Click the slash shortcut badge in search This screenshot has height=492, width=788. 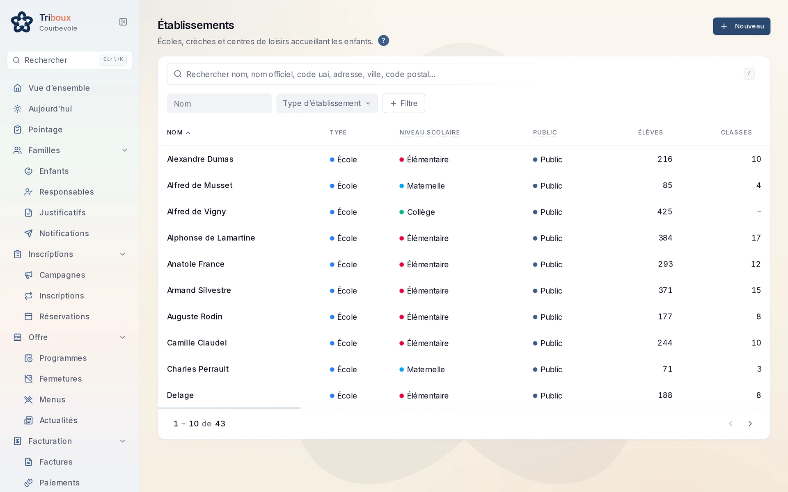(749, 73)
